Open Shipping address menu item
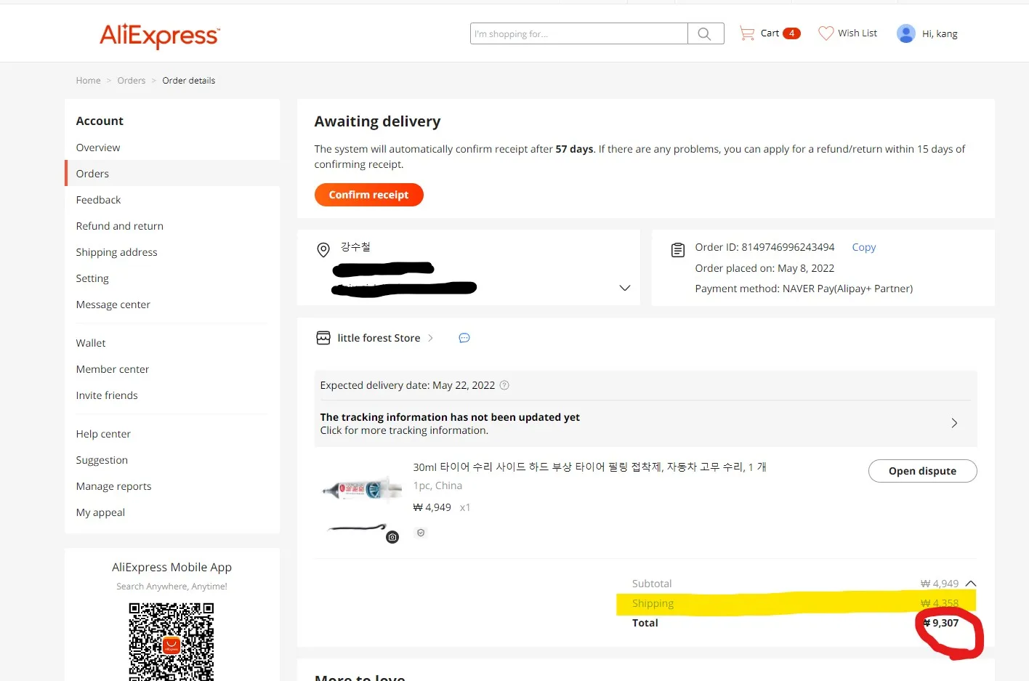 [117, 252]
